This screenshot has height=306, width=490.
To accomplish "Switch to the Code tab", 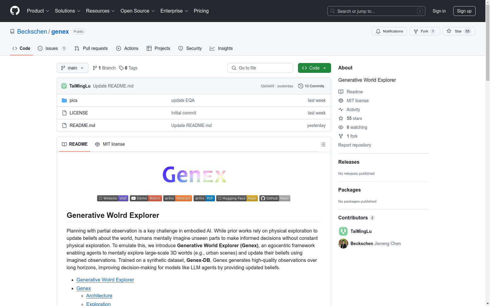I will pos(21,48).
